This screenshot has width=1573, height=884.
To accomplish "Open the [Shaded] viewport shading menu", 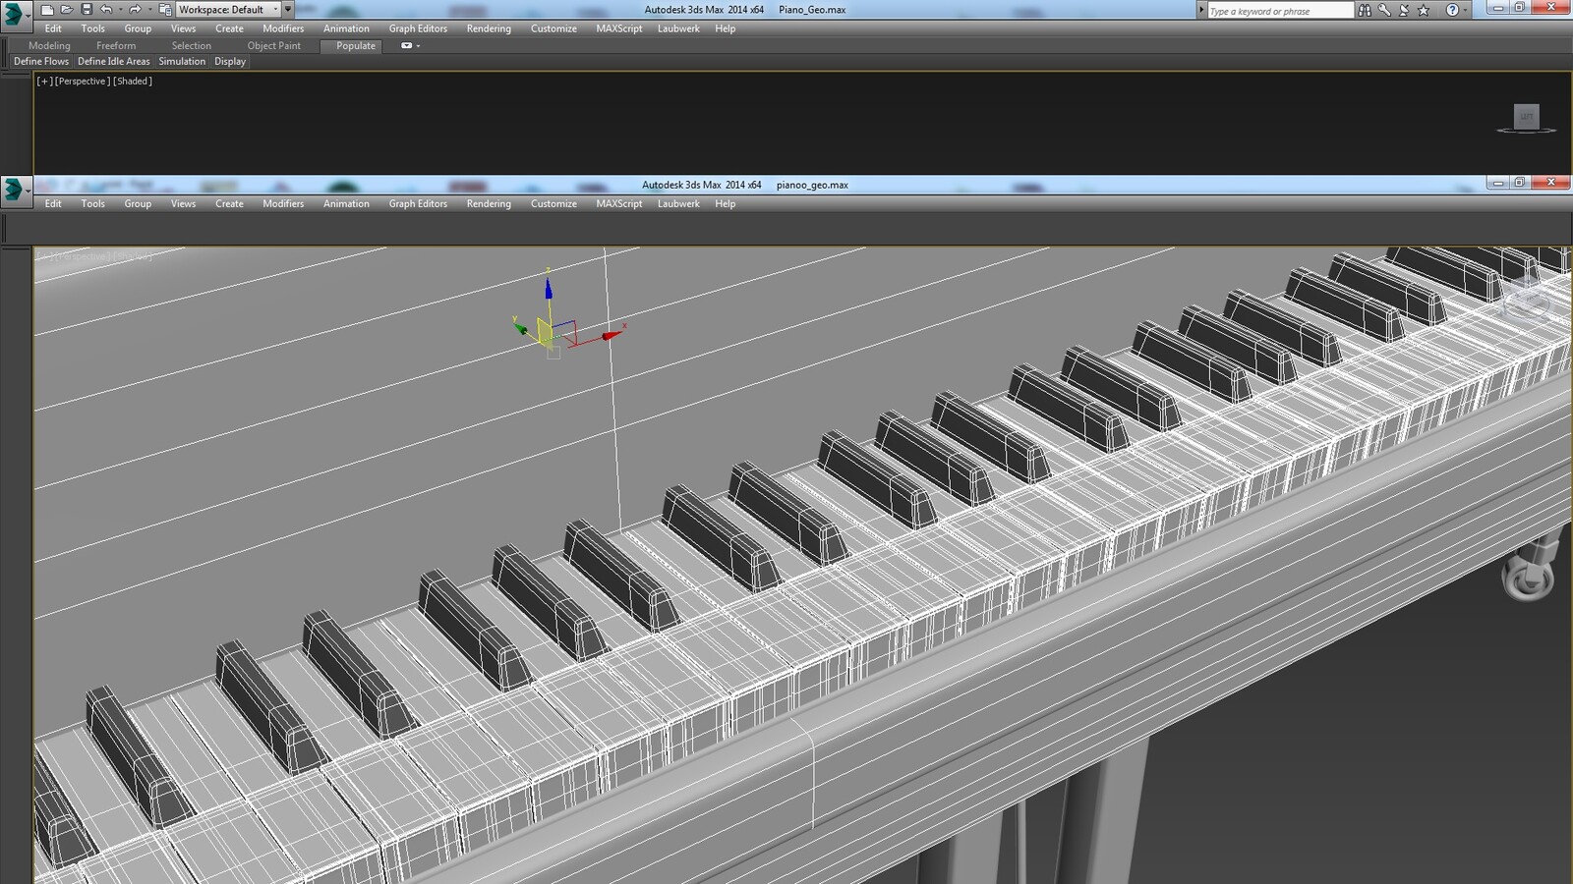I will tap(133, 82).
